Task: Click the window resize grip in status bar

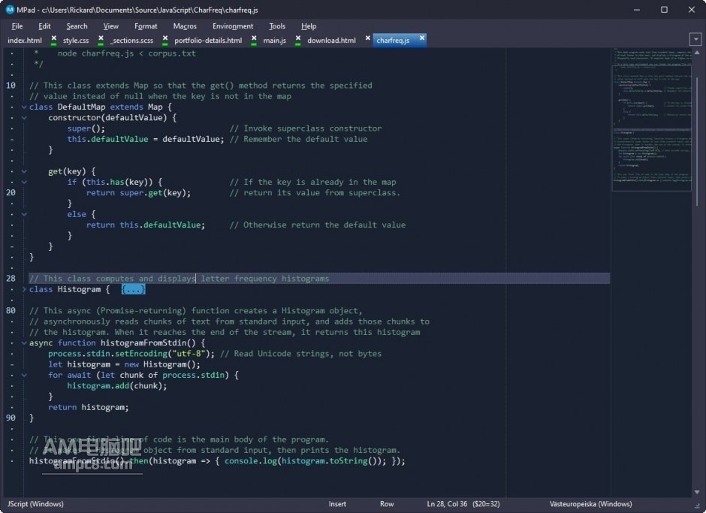Action: (698, 505)
